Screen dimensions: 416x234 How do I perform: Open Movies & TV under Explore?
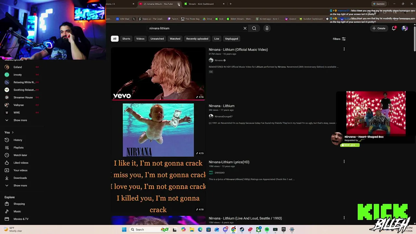pos(21,219)
